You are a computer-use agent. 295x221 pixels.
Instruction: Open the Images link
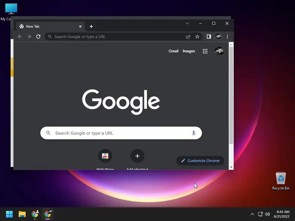click(x=189, y=51)
